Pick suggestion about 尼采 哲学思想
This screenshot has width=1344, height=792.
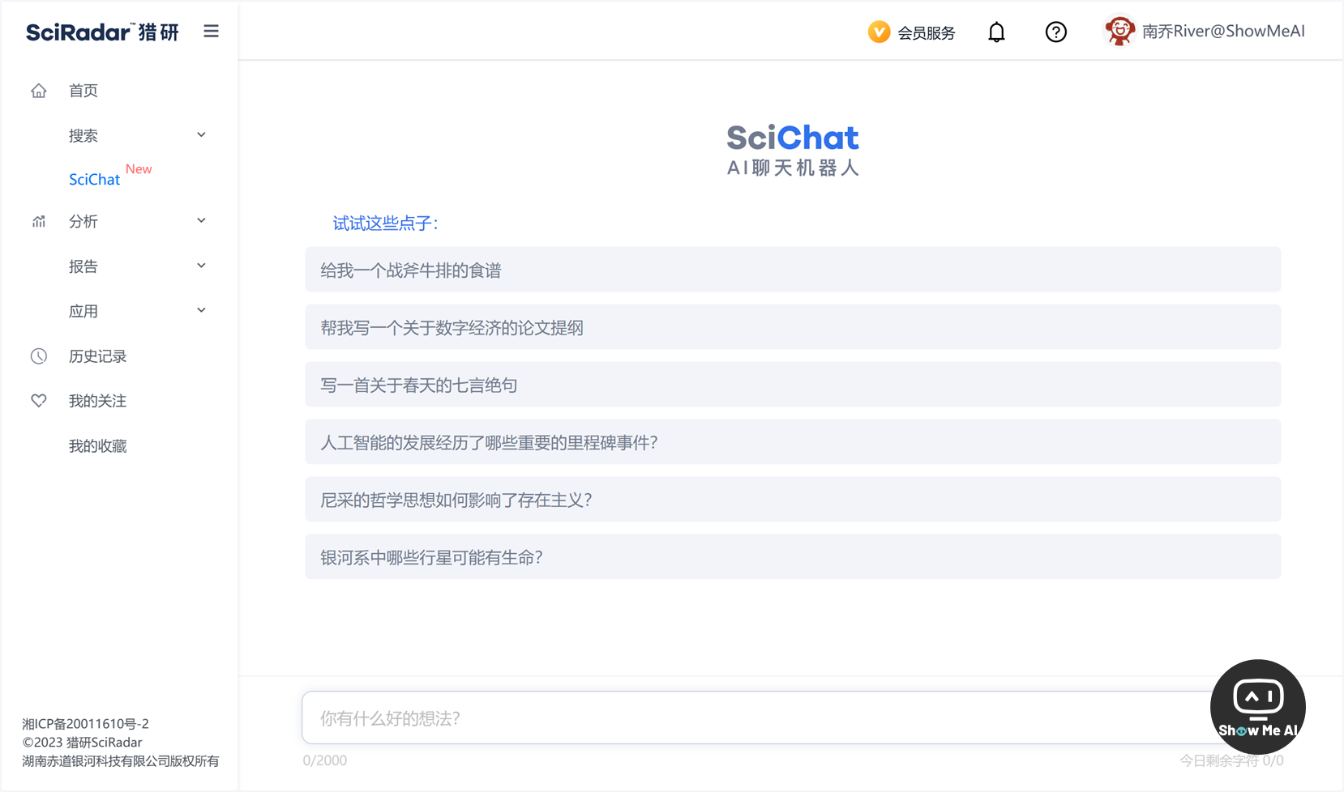[793, 500]
